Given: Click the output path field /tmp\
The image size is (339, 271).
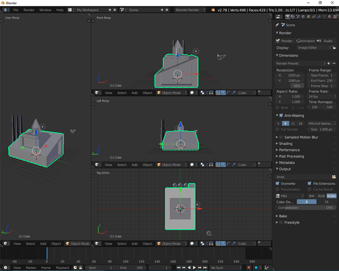Looking at the screenshot, I should point(303,177).
